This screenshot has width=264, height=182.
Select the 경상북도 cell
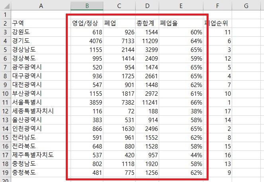(x=41, y=58)
